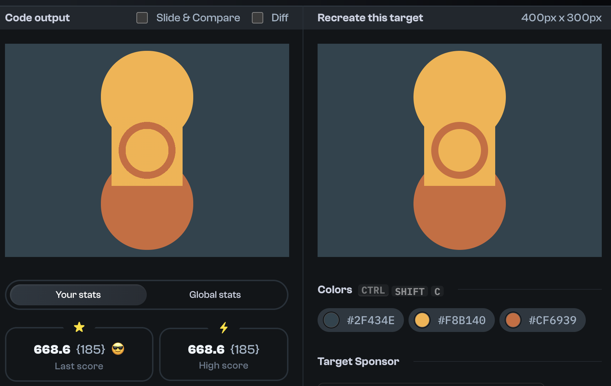Click the lightning bolt icon above High score
Viewport: 611px width, 386px height.
coord(224,327)
